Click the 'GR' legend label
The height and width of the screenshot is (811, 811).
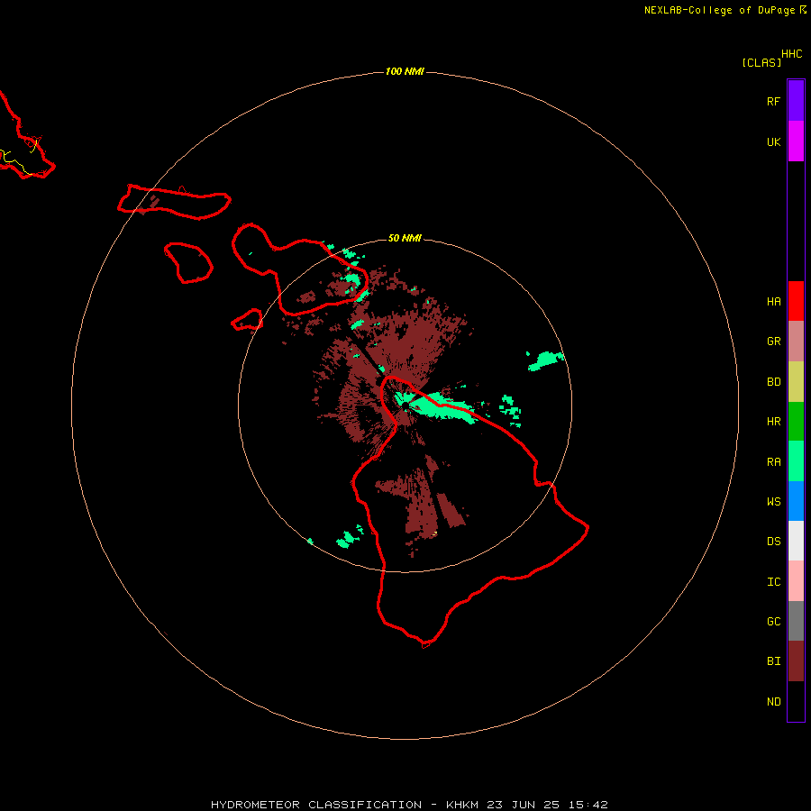(773, 342)
